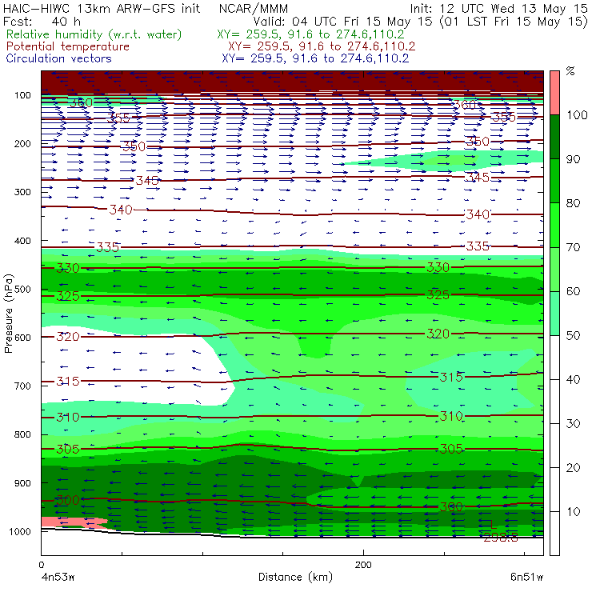This screenshot has height=592, width=592.
Task: Click the 900 pressure axis label
Action: (22, 483)
